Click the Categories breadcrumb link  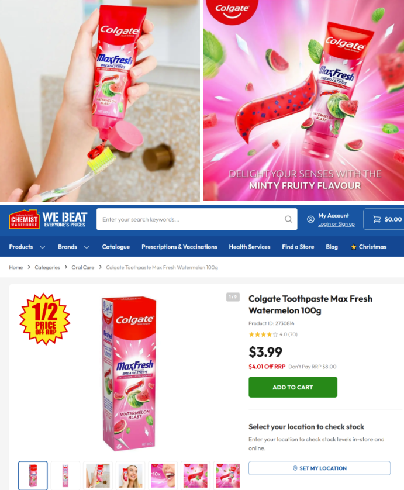click(47, 267)
